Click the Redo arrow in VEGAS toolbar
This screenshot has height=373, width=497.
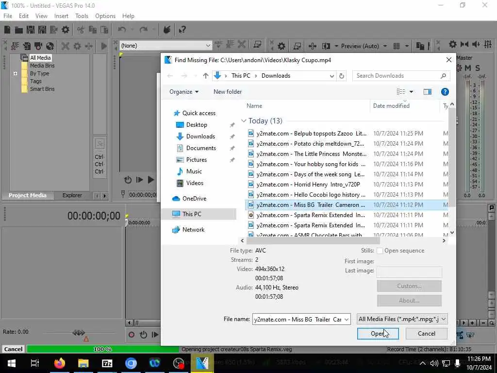144,30
